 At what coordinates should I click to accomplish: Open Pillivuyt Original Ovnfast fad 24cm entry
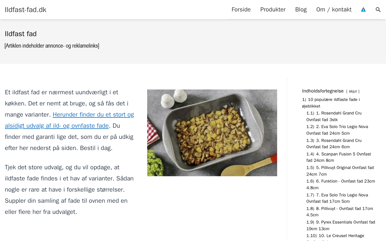click(340, 171)
